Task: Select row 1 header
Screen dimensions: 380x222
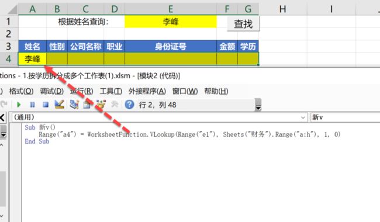Action: click(x=9, y=22)
